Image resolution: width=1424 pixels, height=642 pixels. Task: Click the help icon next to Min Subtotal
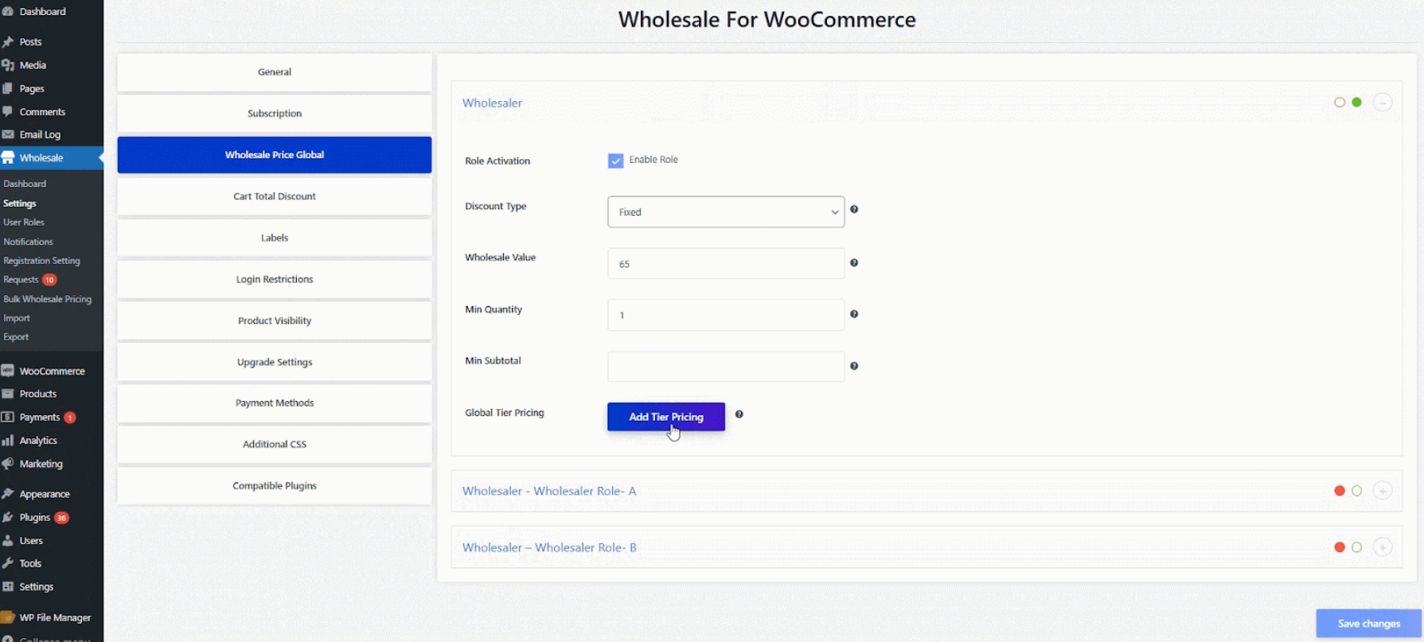pos(853,366)
